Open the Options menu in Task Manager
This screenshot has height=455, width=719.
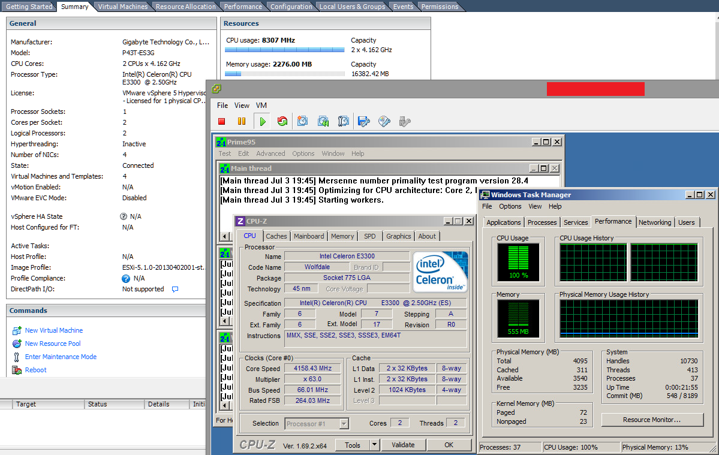point(510,207)
